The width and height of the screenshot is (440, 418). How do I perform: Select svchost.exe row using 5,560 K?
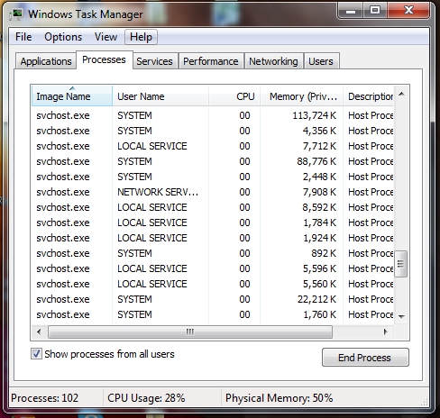(x=212, y=284)
